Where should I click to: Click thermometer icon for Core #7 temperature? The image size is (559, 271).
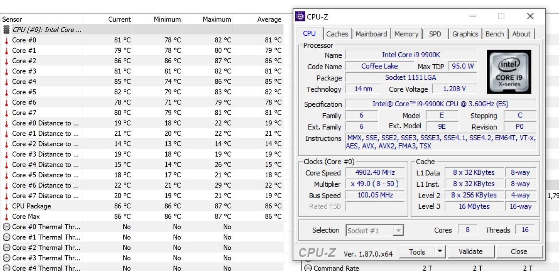click(7, 113)
